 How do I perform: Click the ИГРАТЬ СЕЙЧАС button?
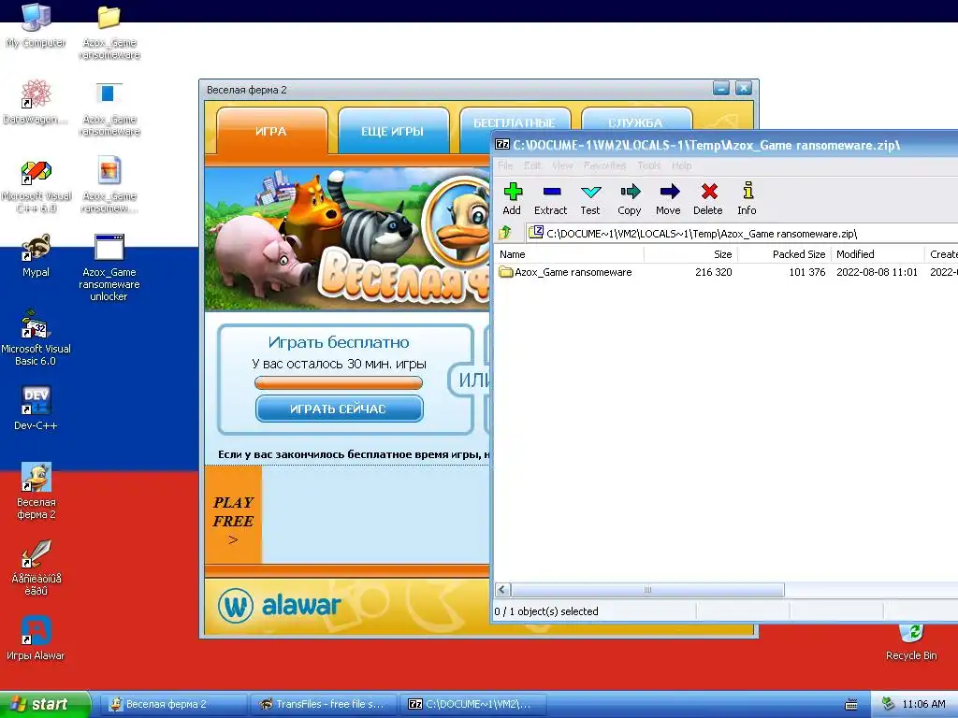tap(339, 409)
